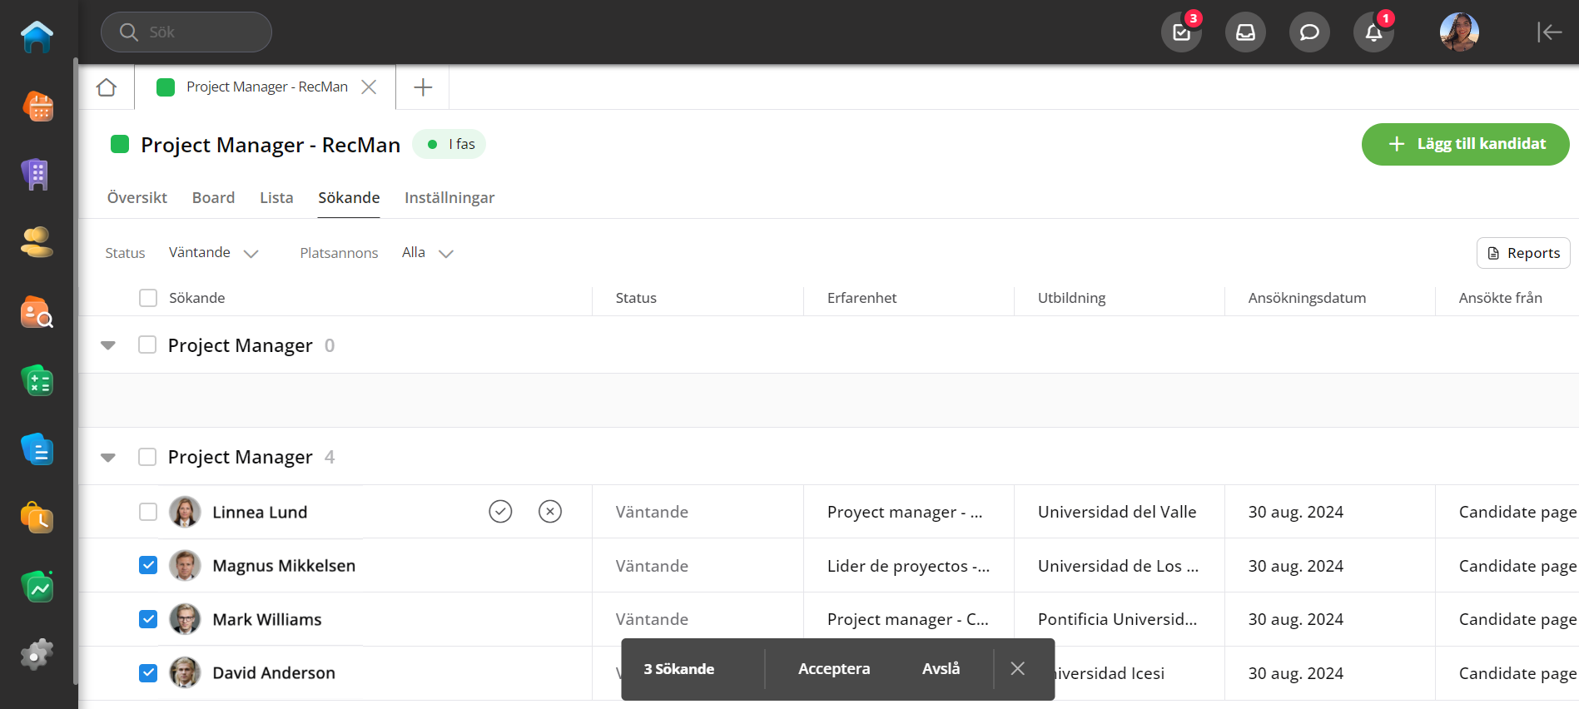Screen dimensions: 1579x709
Task: Open the Inställningar tab
Action: [449, 197]
